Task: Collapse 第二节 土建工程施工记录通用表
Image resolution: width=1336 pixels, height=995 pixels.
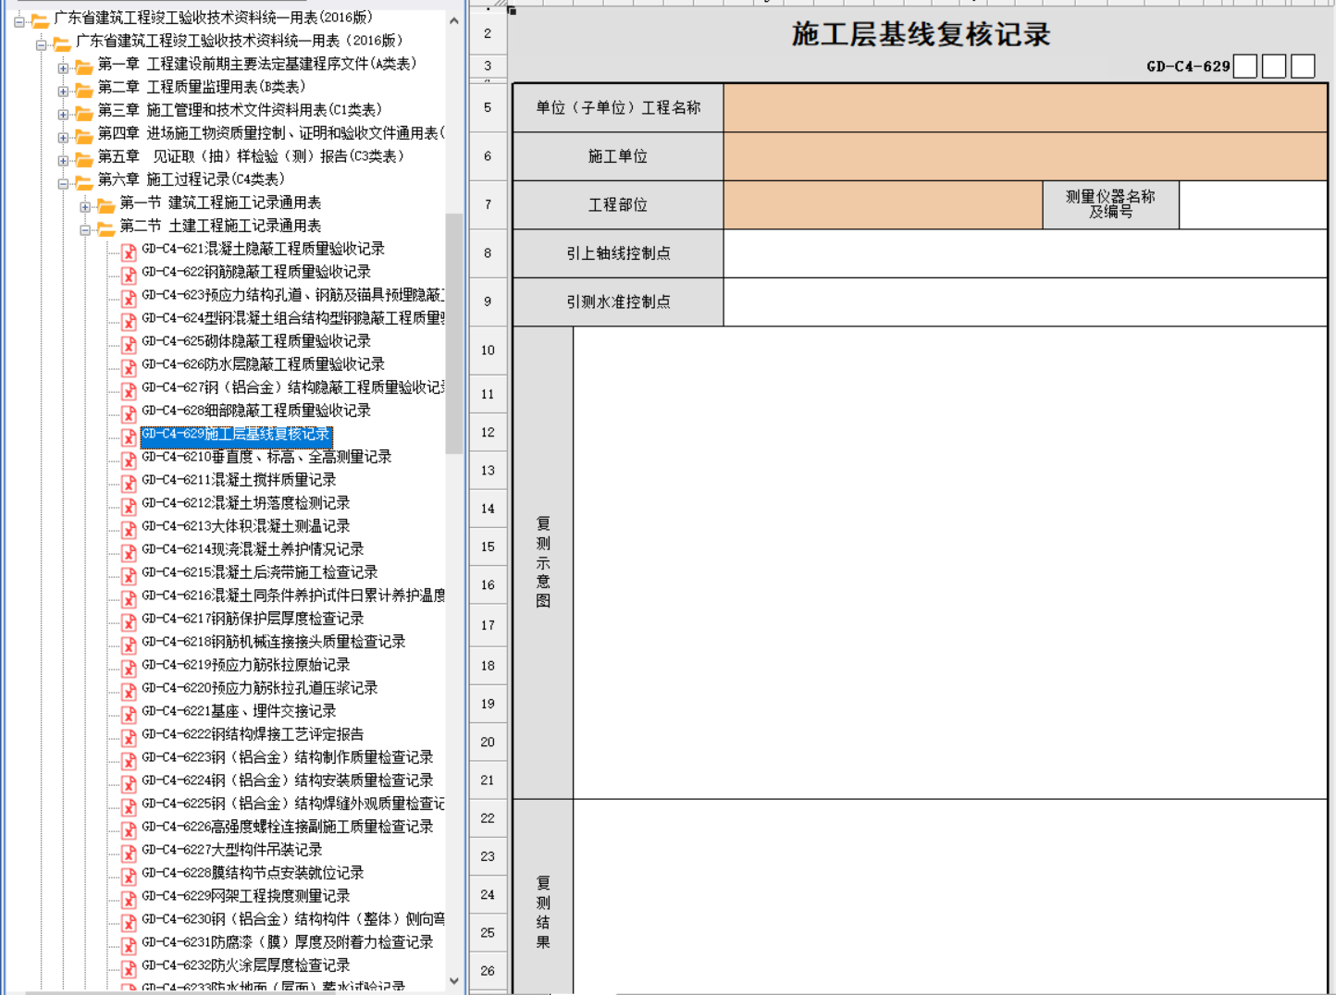Action: point(85,229)
